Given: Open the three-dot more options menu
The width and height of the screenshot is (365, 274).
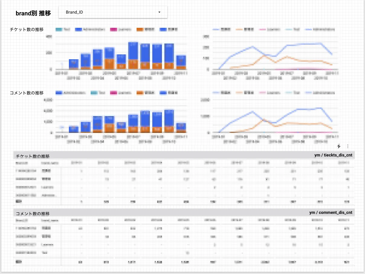Looking at the screenshot, I should (348, 146).
